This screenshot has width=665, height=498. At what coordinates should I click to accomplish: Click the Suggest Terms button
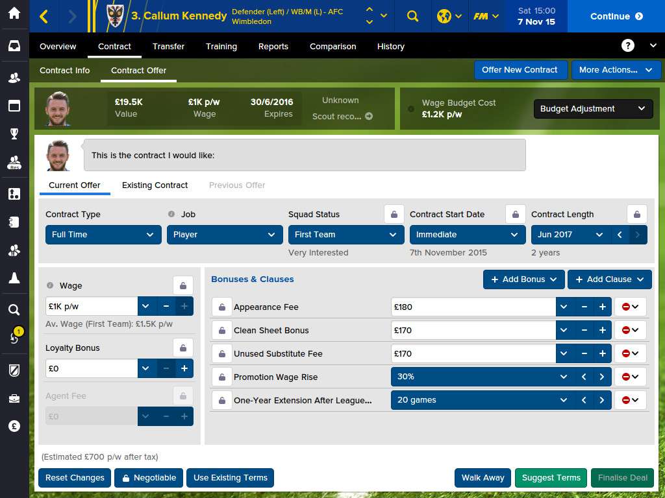point(551,478)
